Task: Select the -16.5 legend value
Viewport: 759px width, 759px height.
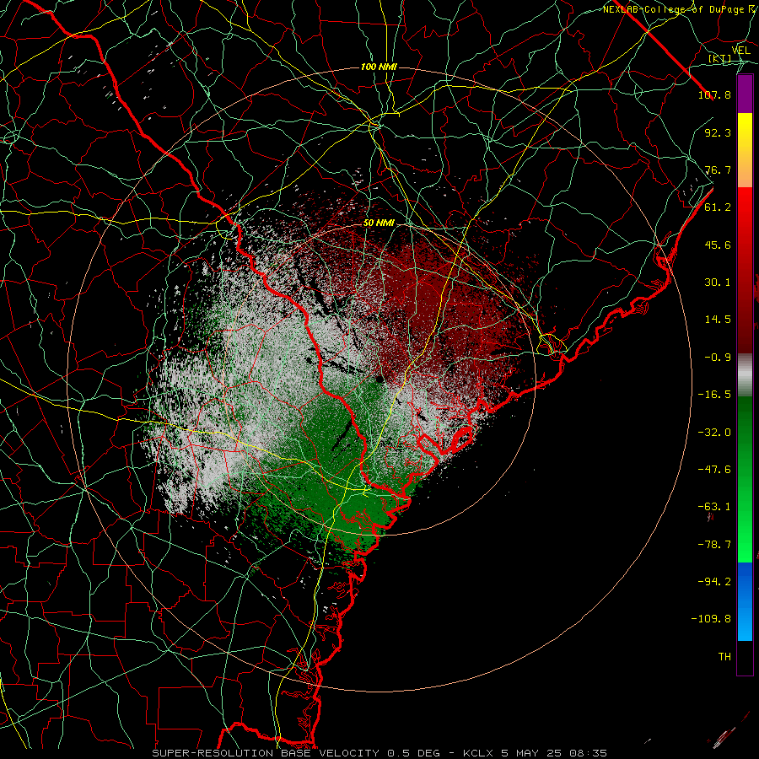Action: pos(714,395)
